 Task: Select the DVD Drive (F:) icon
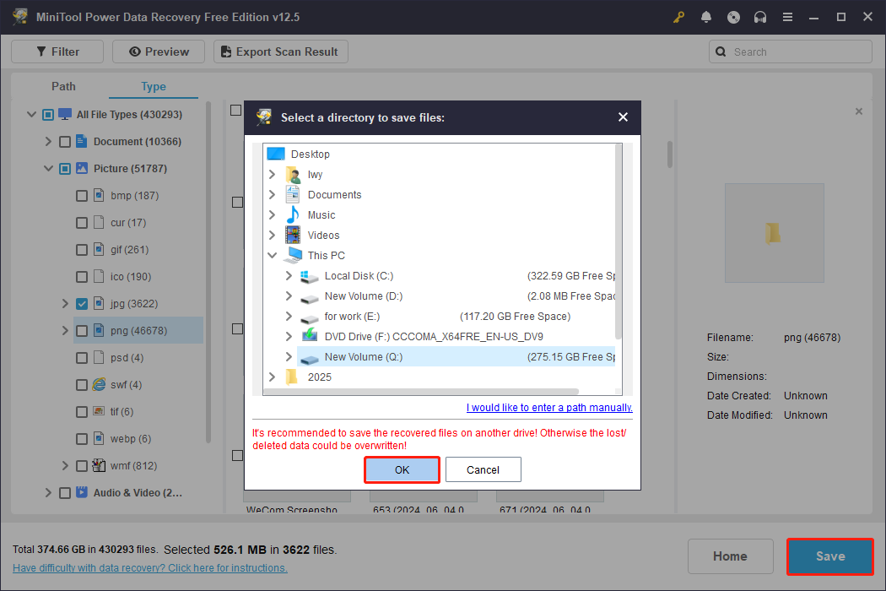click(x=311, y=336)
